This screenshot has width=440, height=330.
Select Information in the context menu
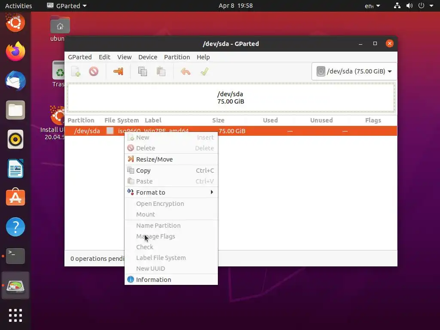[x=171, y=279]
